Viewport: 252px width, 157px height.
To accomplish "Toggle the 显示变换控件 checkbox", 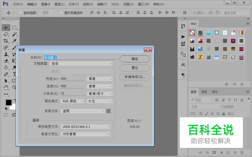I will point(61,12).
